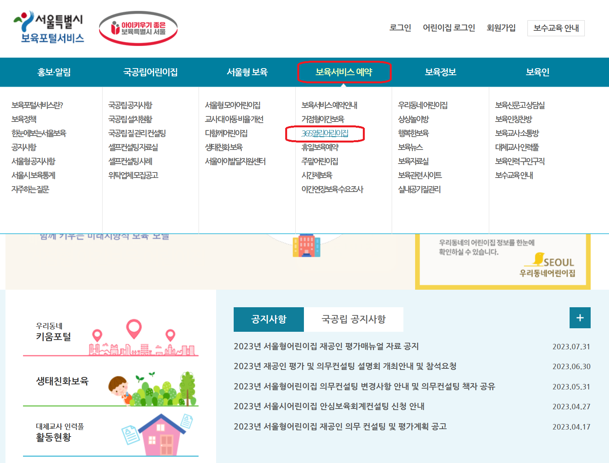Click the plus button next to notices
Viewport: 609px width, 463px height.
580,318
